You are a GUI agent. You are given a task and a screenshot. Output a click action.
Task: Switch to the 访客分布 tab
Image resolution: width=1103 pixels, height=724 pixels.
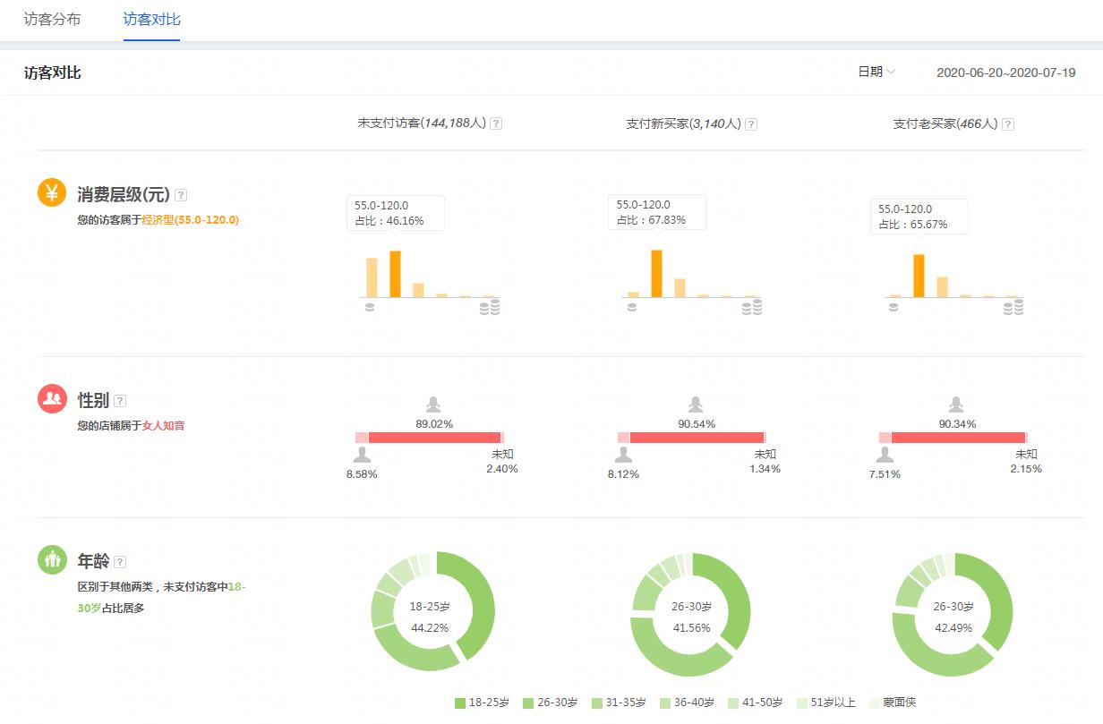[52, 19]
